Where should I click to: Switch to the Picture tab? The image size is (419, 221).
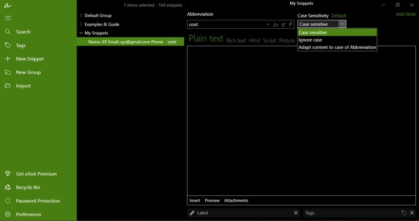tap(286, 41)
